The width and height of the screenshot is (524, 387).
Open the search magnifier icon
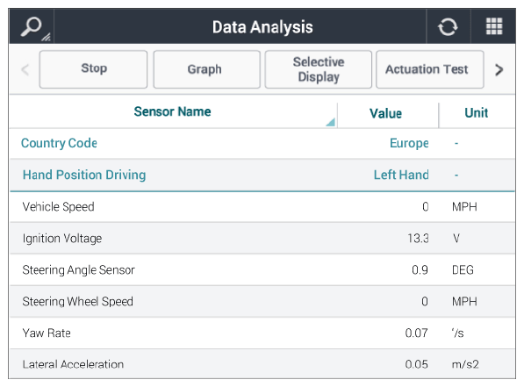[32, 27]
